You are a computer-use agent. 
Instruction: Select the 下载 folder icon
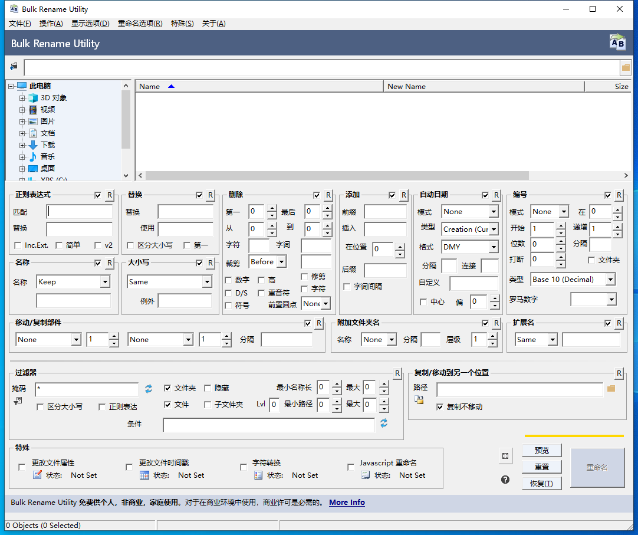(x=33, y=145)
